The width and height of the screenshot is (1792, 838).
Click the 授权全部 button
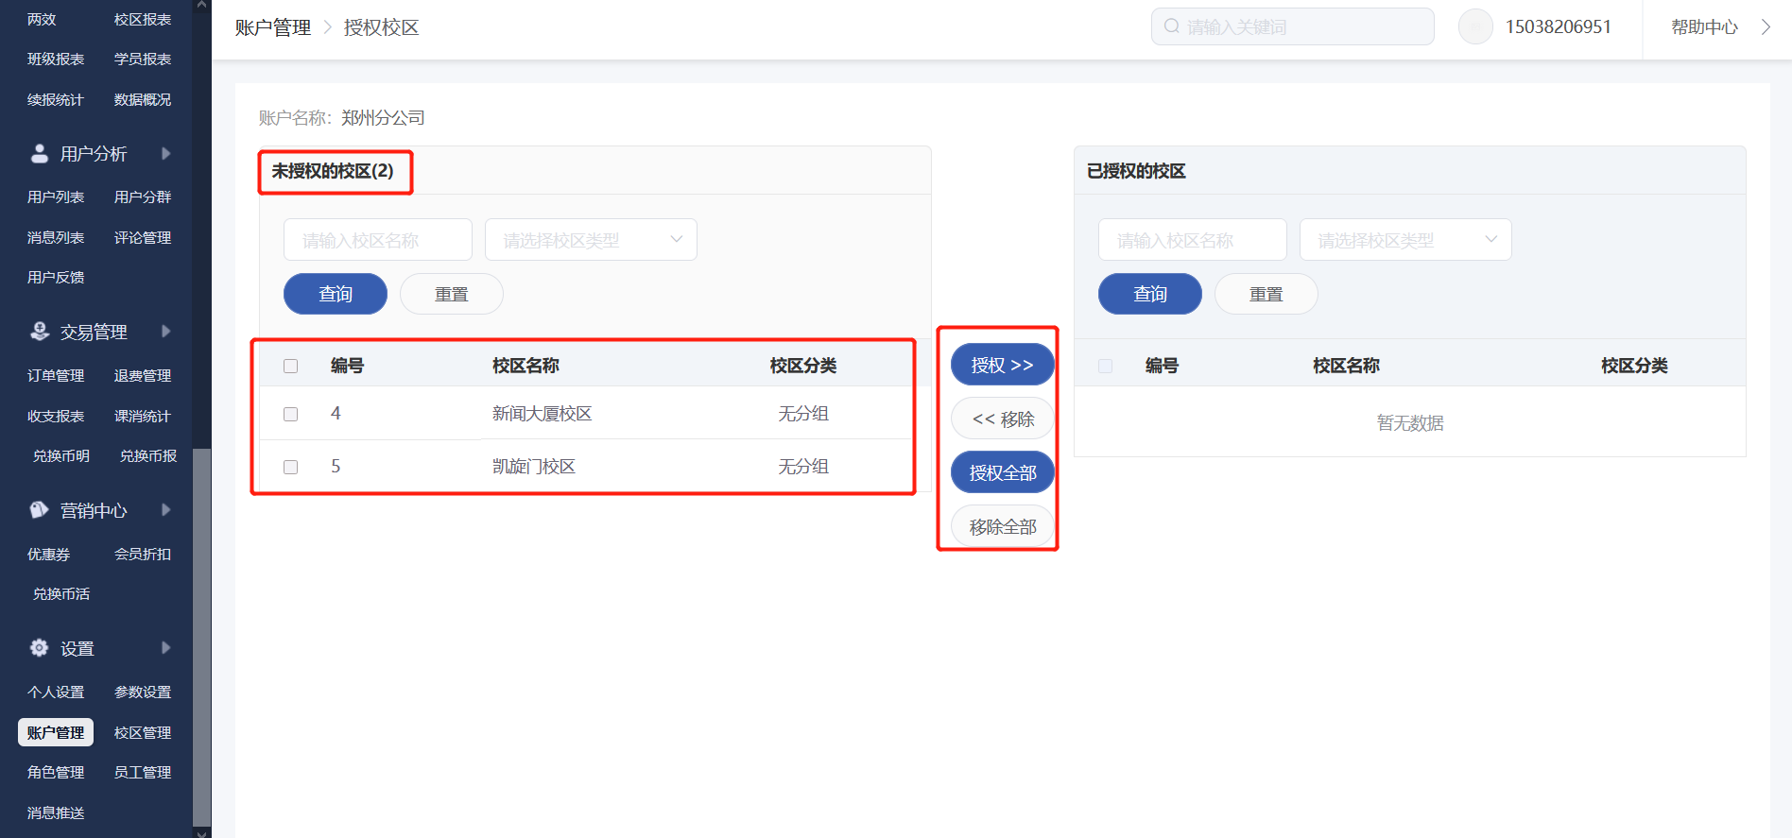pyautogui.click(x=1003, y=472)
